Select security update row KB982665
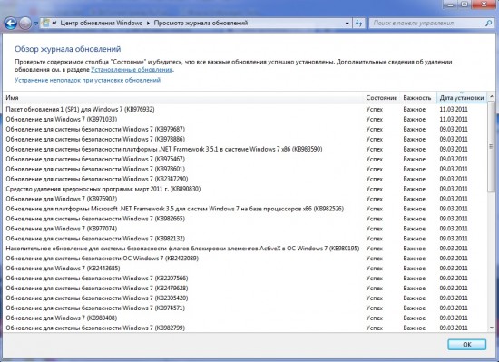Viewport: 499px width, 362px height. point(245,219)
